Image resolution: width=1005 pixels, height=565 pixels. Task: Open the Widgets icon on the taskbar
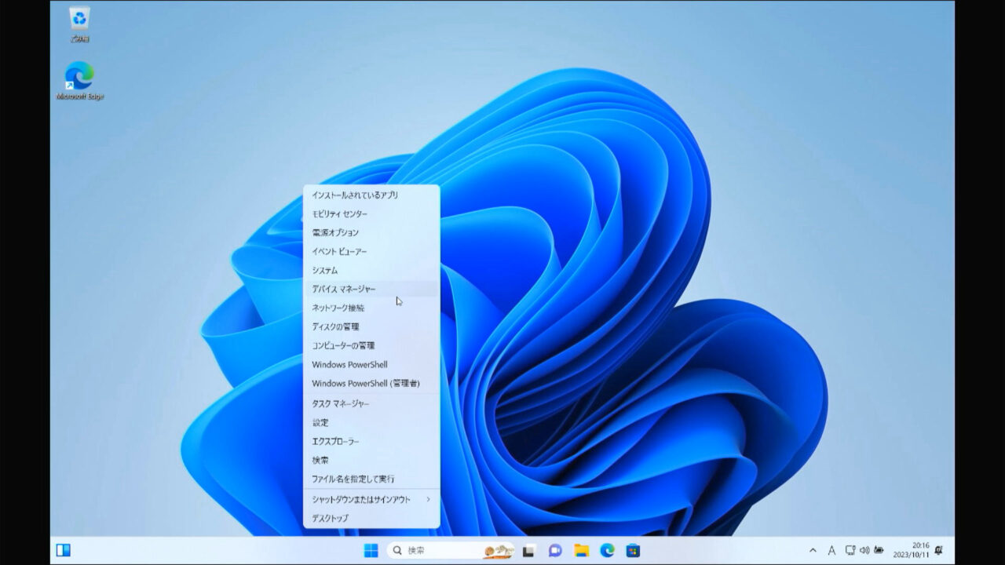tap(64, 550)
